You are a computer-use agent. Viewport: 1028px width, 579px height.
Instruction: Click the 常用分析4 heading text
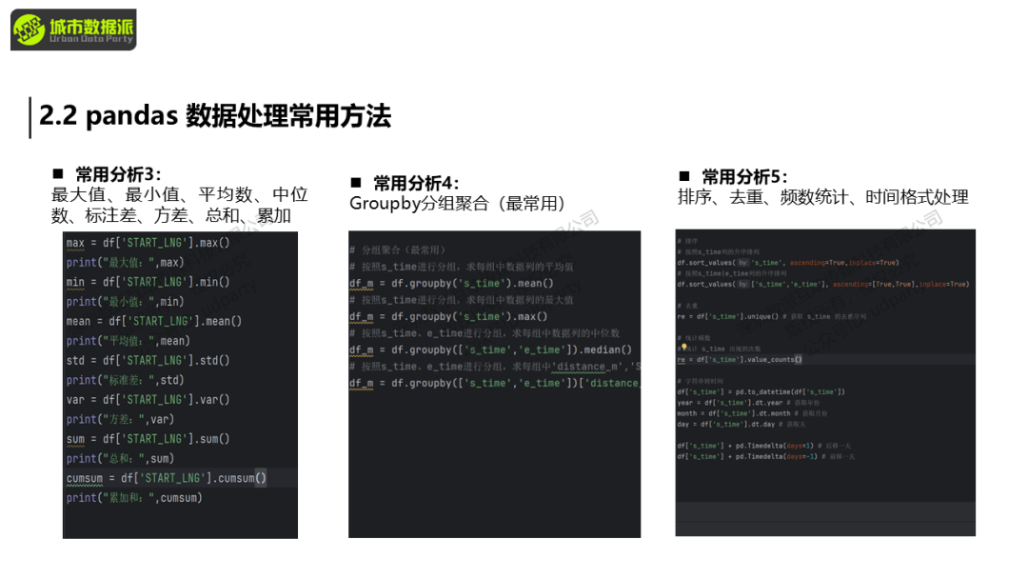tap(416, 183)
